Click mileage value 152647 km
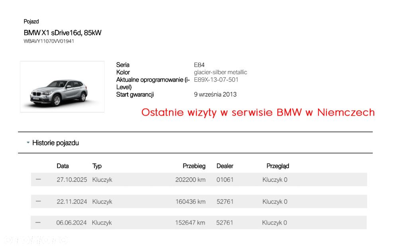 coord(190,222)
